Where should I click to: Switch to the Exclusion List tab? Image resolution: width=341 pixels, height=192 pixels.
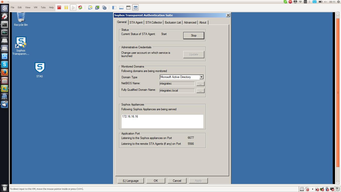[173, 22]
